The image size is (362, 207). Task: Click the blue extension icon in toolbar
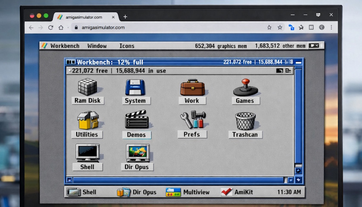point(291,28)
